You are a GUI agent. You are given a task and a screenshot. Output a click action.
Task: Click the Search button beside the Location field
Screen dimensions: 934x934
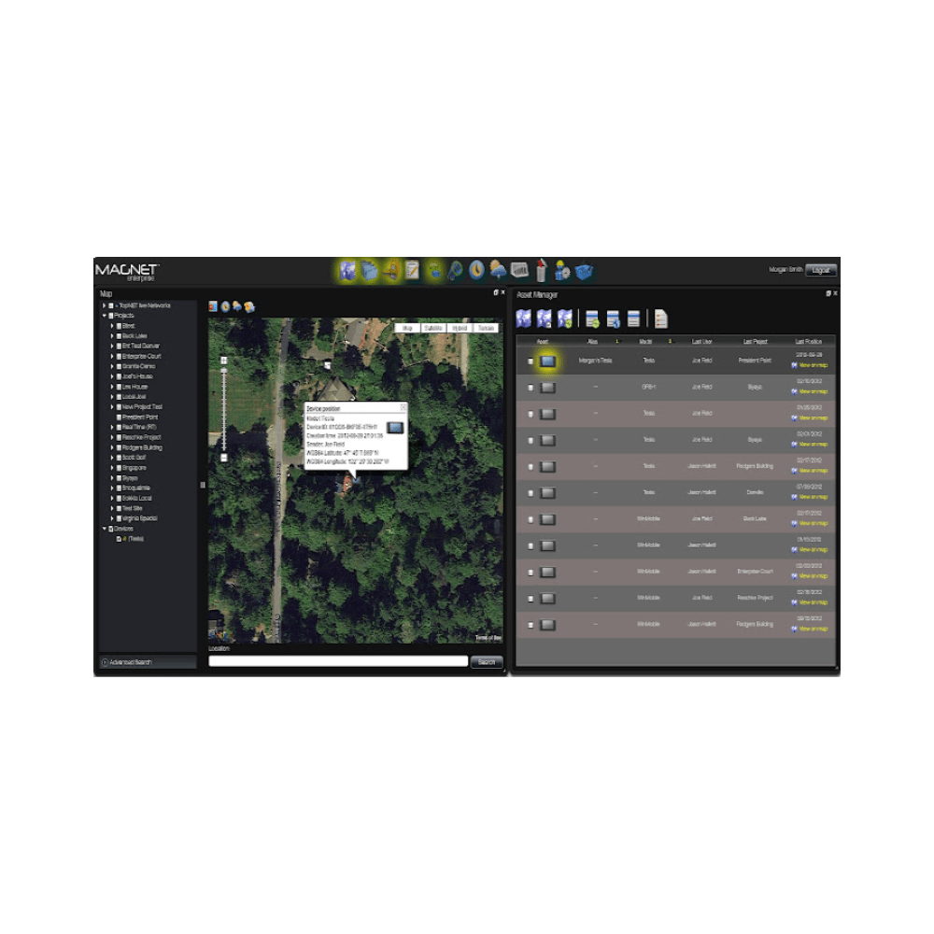point(487,662)
